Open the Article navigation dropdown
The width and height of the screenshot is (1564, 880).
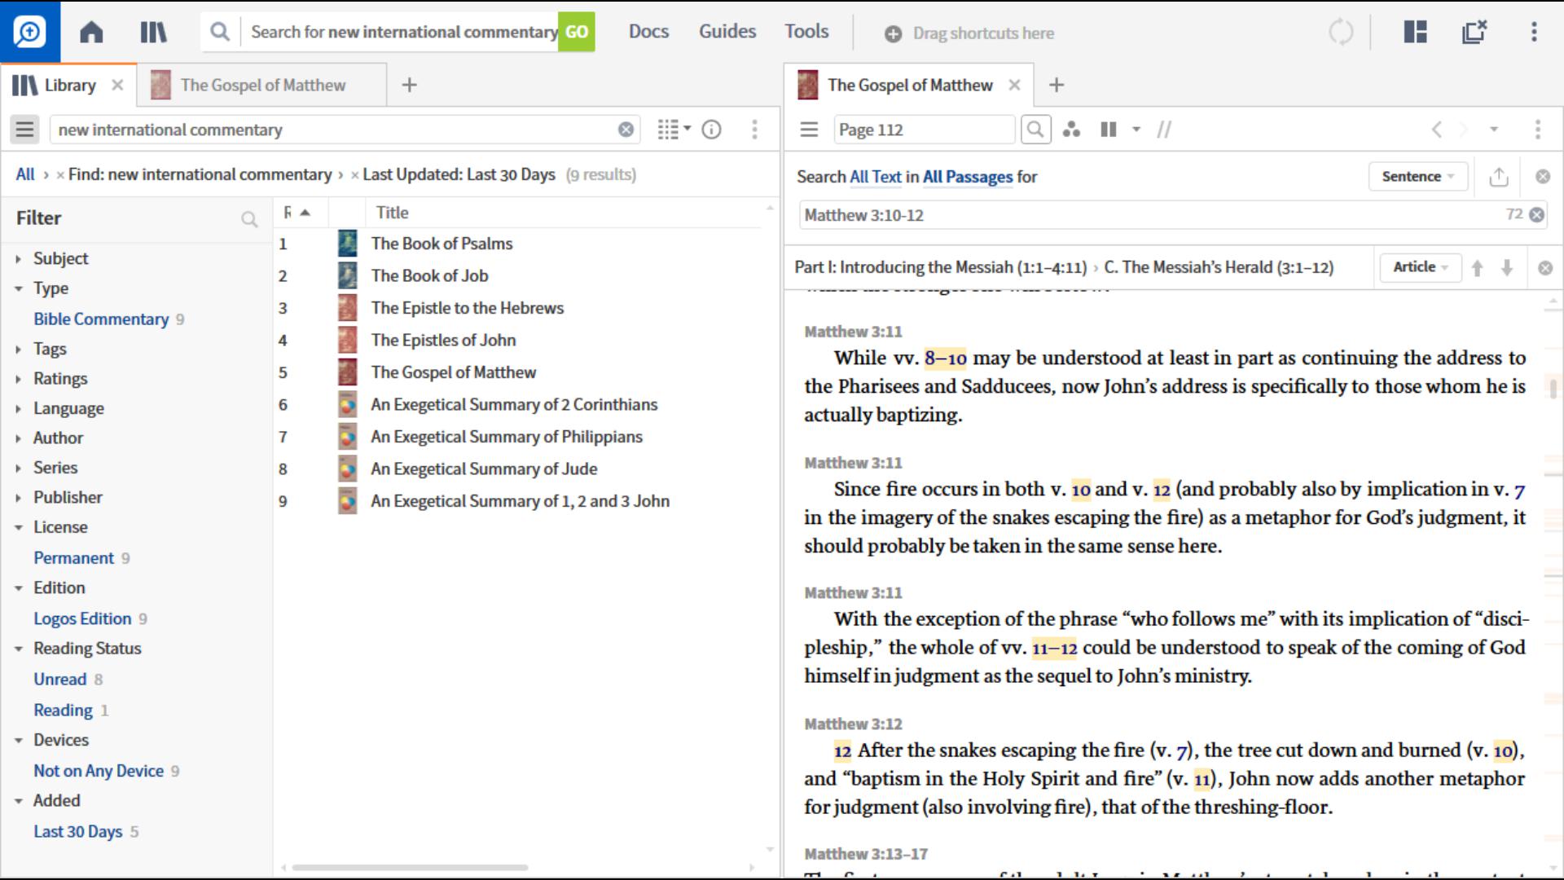coord(1419,267)
